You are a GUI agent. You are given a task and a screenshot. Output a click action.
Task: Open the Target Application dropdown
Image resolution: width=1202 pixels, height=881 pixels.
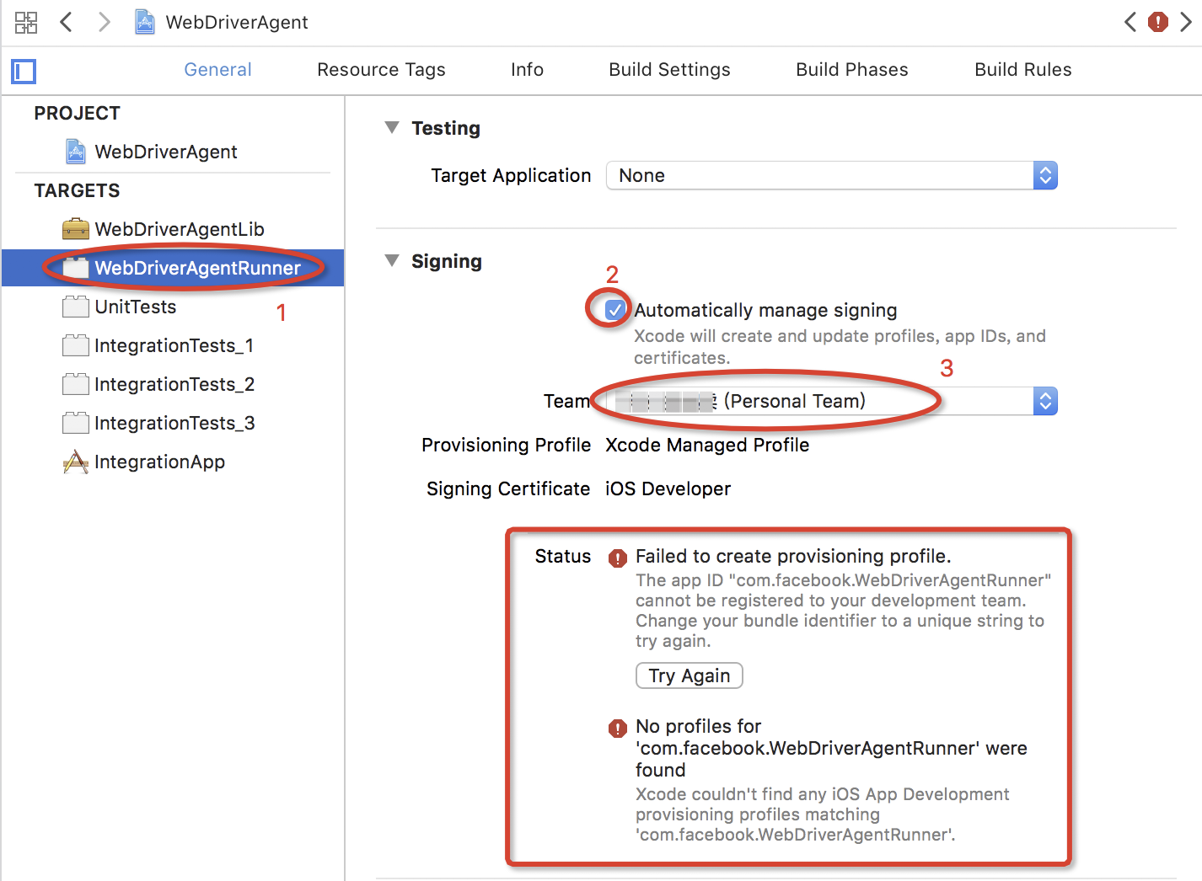(831, 175)
